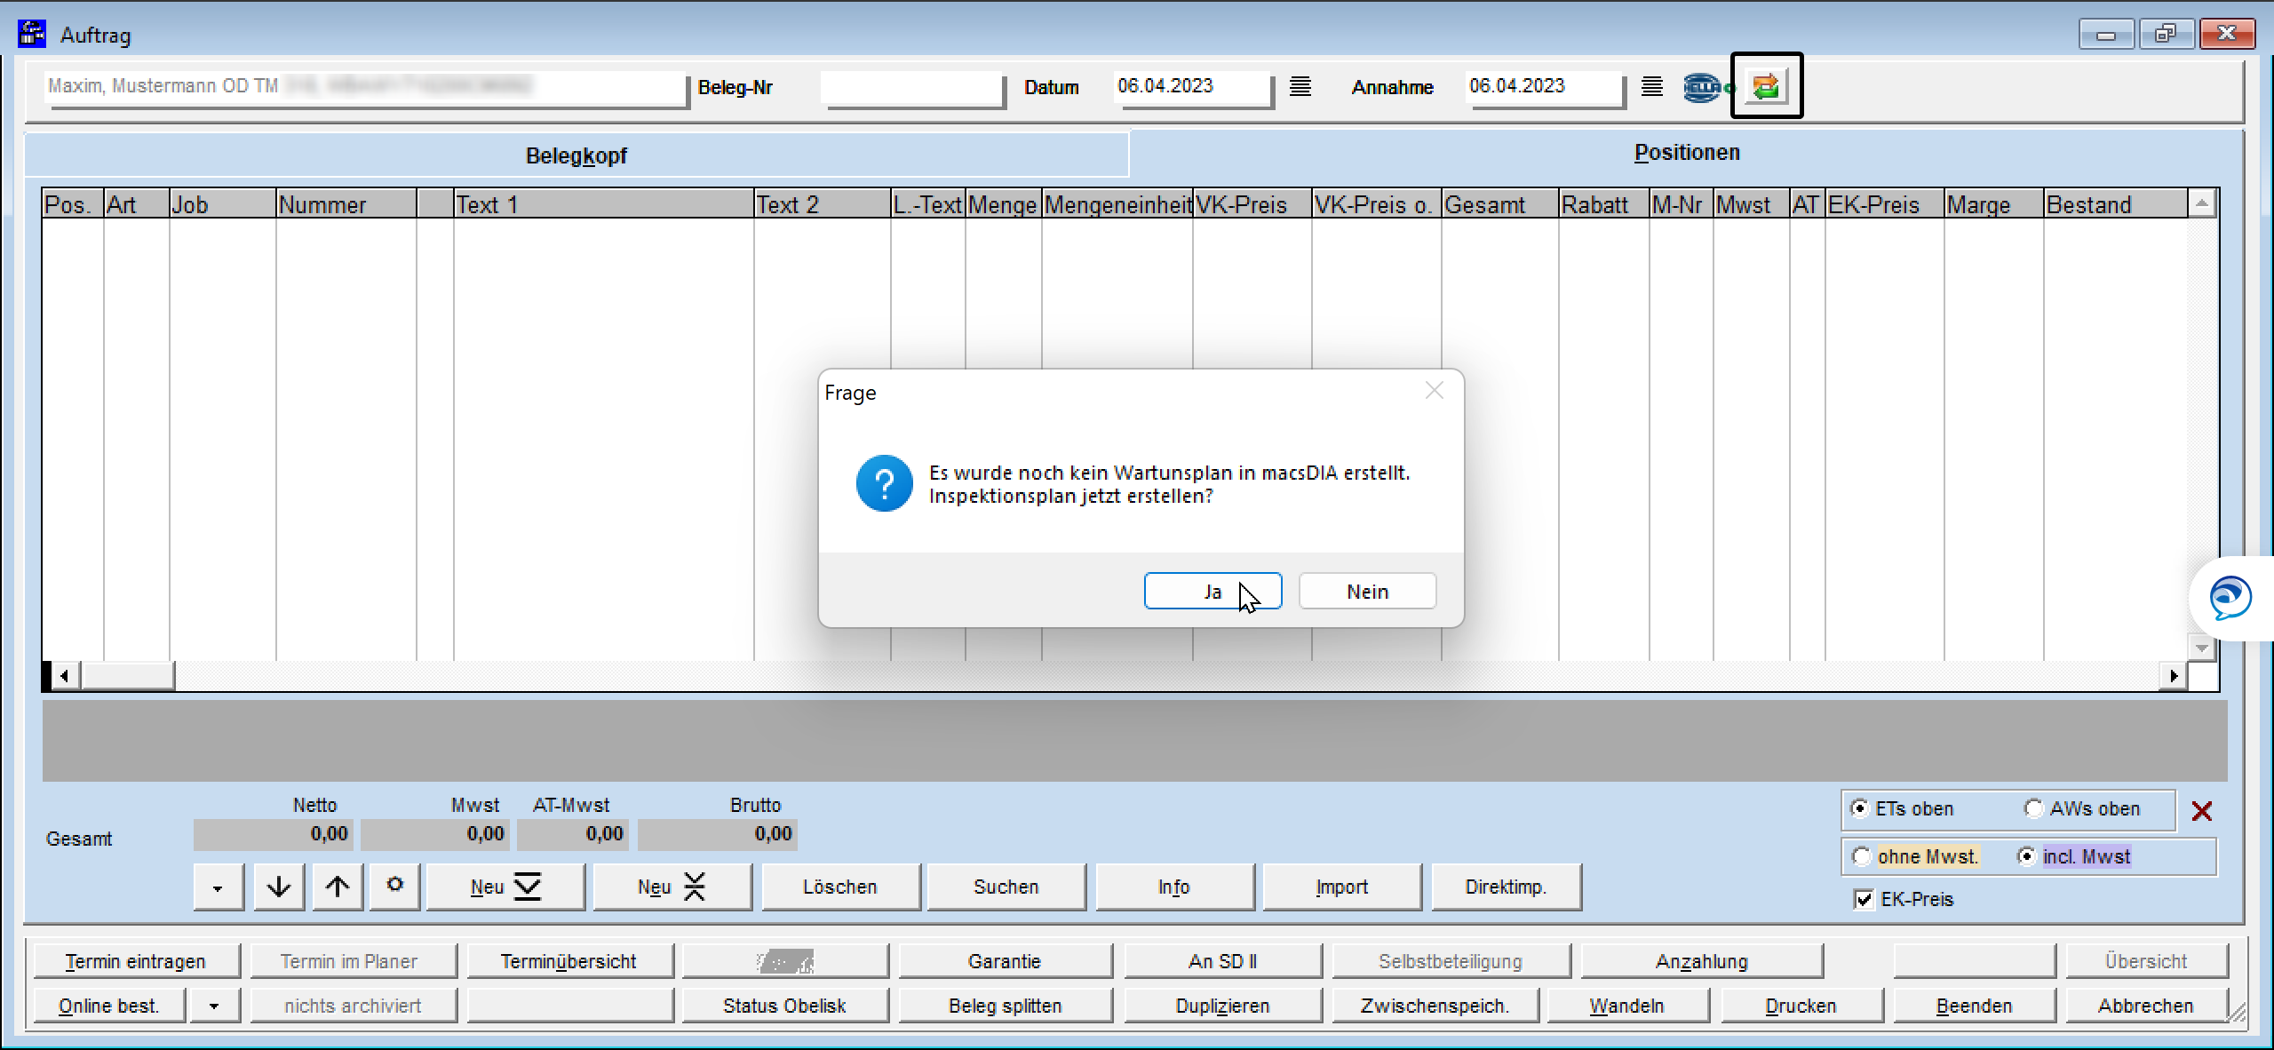Viewport: 2274px width, 1050px height.
Task: Click the Auftrag window title icon
Action: point(32,34)
